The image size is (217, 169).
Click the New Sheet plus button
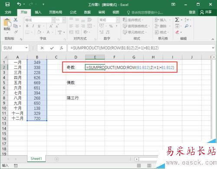(56, 159)
